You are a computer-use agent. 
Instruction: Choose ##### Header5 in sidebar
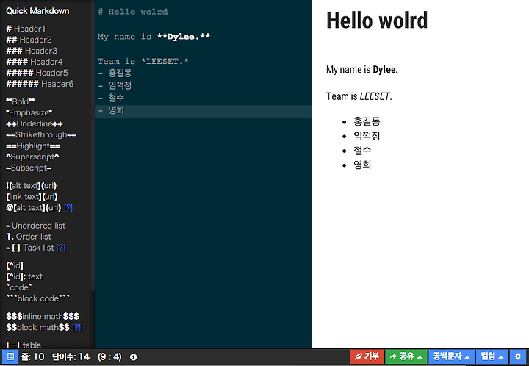coord(37,73)
